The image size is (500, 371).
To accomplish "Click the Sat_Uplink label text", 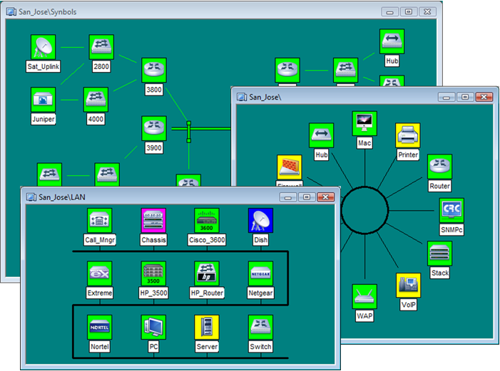I will tap(43, 66).
